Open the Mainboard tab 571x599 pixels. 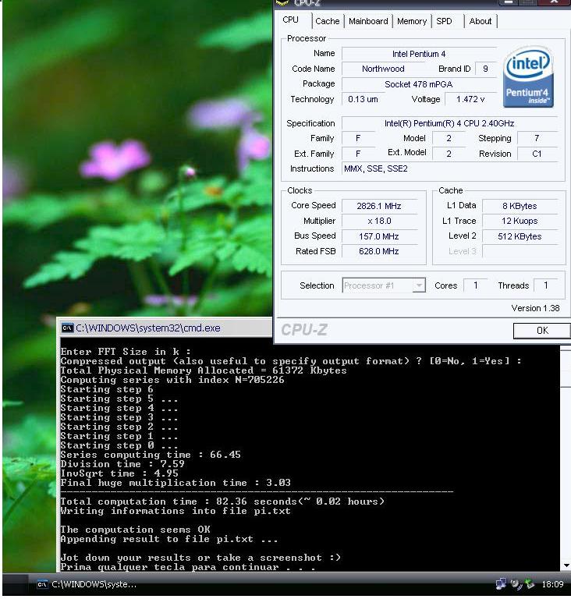[x=368, y=21]
